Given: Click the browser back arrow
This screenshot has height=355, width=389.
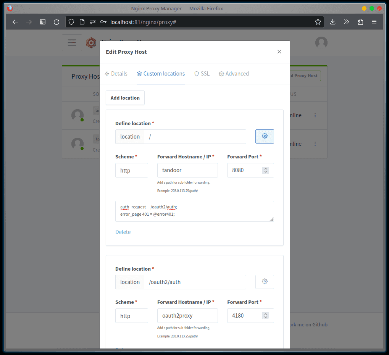Looking at the screenshot, I should coord(15,22).
